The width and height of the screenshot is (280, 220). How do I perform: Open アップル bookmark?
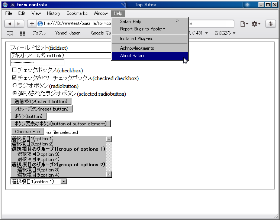coord(39,33)
